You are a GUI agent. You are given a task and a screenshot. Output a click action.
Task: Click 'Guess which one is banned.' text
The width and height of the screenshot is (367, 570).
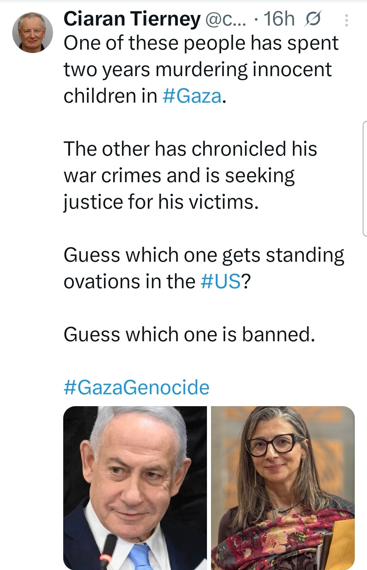click(x=189, y=334)
